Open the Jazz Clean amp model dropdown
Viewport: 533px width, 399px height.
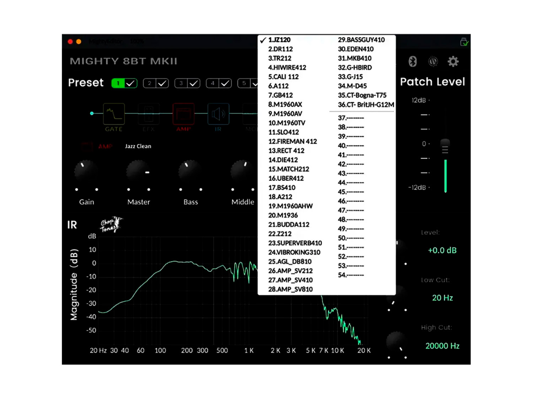pos(138,146)
